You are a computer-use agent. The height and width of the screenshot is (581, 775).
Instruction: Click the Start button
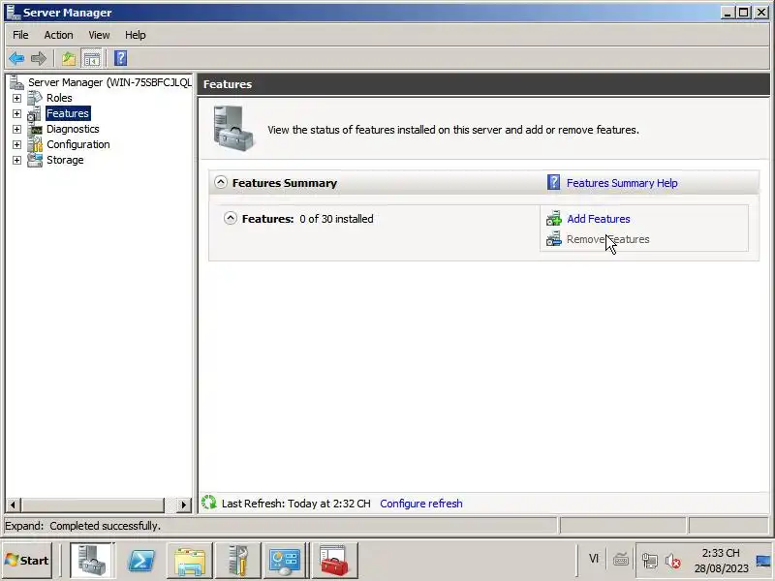click(27, 560)
